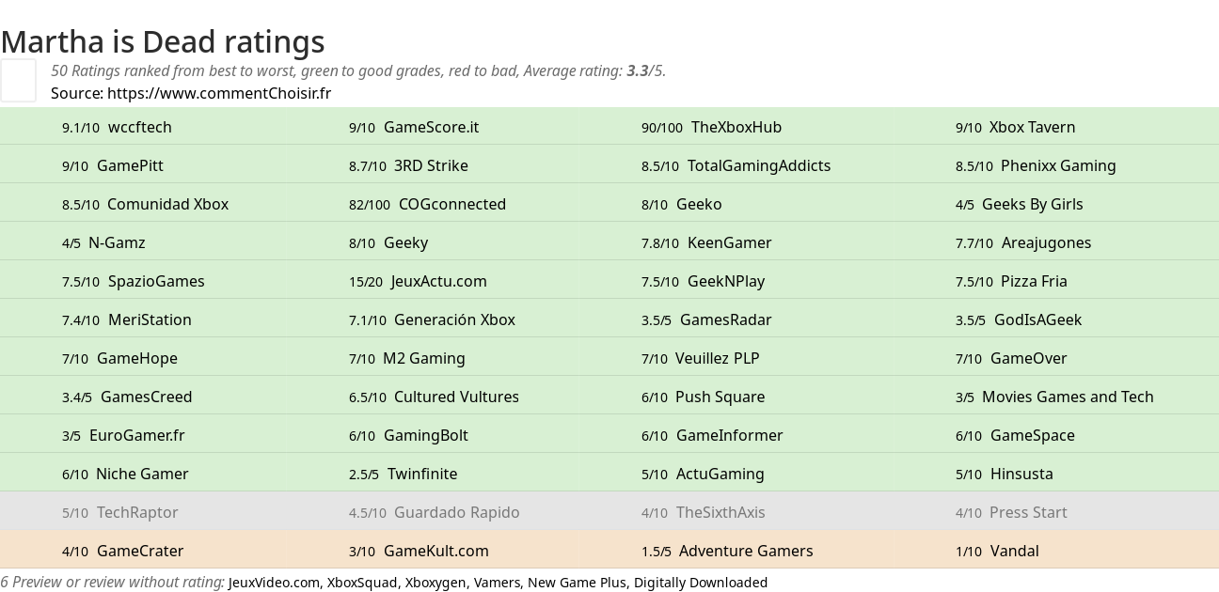
Task: Click the Digitally Downloaded preview link
Action: coord(700,583)
